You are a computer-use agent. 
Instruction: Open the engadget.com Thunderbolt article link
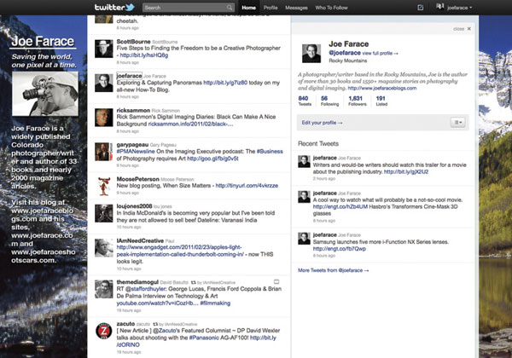[x=180, y=251]
